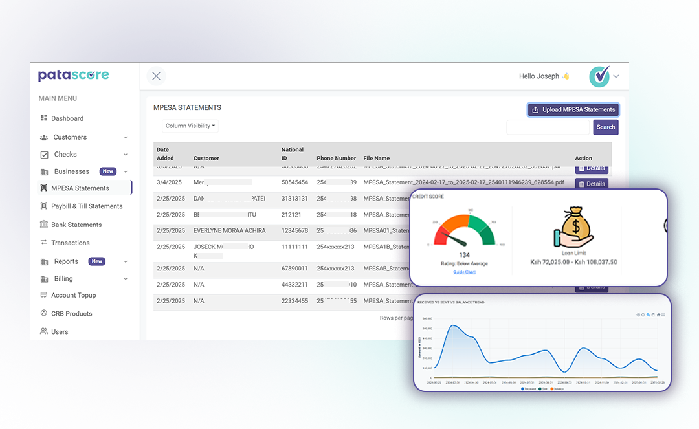Click National ID 11111111
Image resolution: width=699 pixels, height=429 pixels.
click(294, 247)
